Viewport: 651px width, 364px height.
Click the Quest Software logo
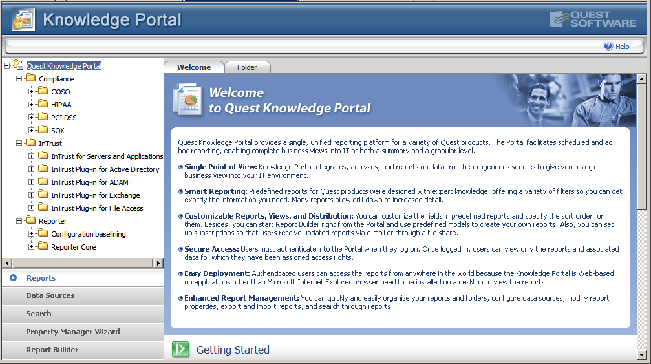593,19
